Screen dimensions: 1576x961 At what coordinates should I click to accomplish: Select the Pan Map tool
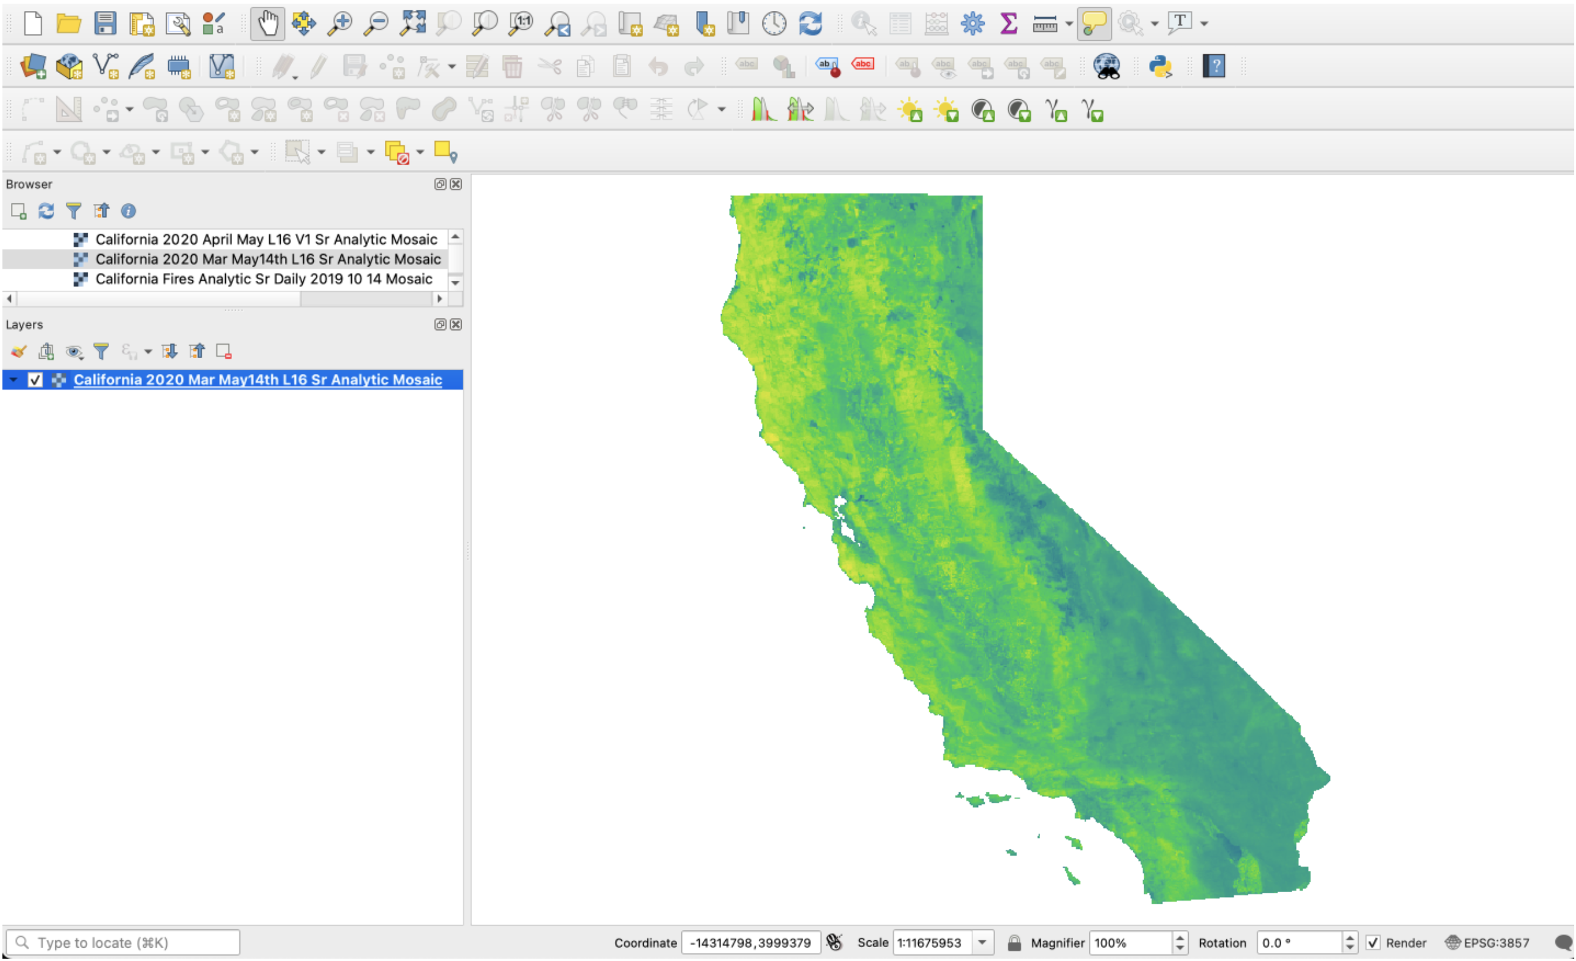click(267, 23)
